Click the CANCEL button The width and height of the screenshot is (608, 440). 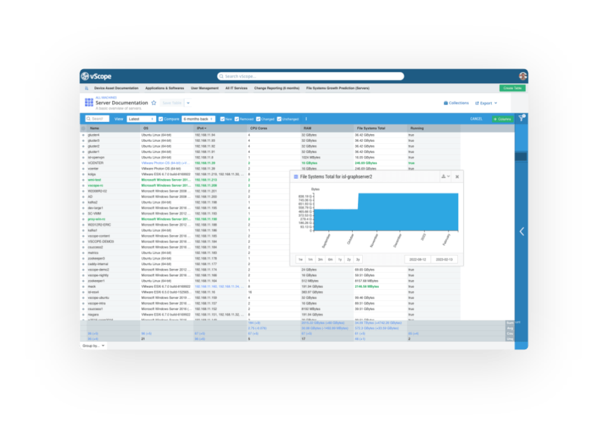click(476, 119)
